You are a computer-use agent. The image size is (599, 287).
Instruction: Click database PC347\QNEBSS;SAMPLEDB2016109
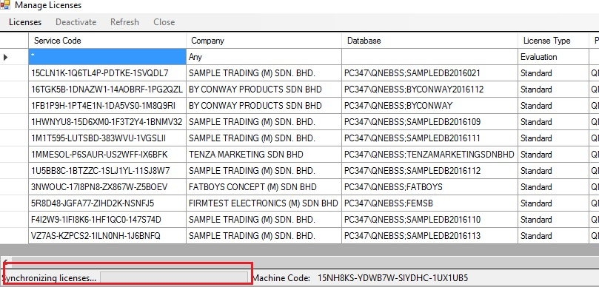coord(429,122)
